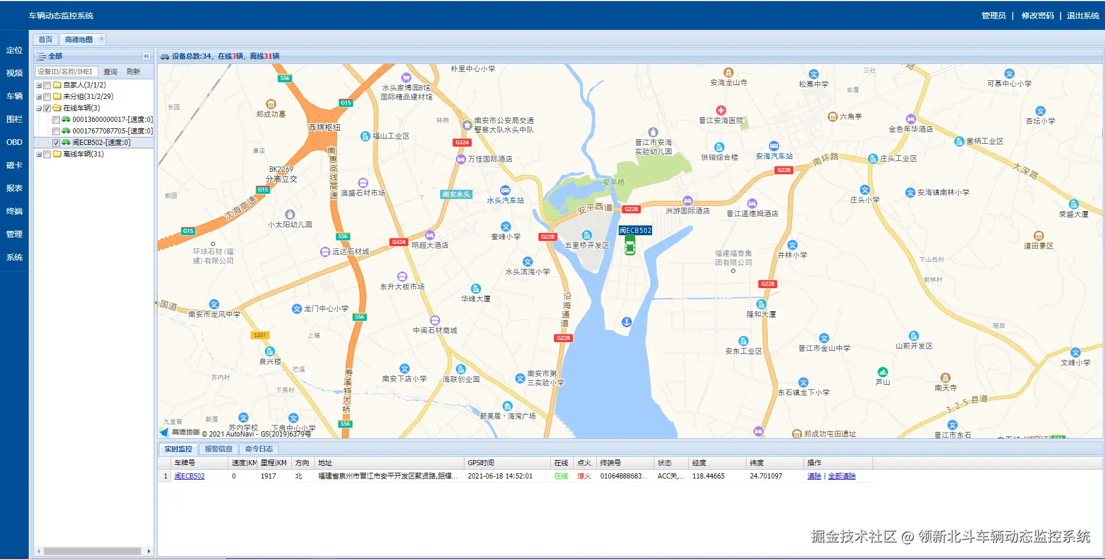The width and height of the screenshot is (1105, 559).
Task: Click the car icon beside 设备总数 summary
Action: 165,56
